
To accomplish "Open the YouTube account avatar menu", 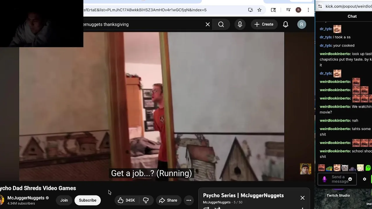I will click(x=301, y=24).
